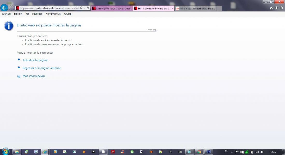The width and height of the screenshot is (285, 155).
Task: Open the Tools gear icon
Action: pyautogui.click(x=282, y=8)
